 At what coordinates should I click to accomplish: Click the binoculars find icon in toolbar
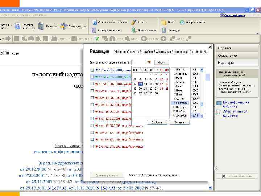click(112, 39)
